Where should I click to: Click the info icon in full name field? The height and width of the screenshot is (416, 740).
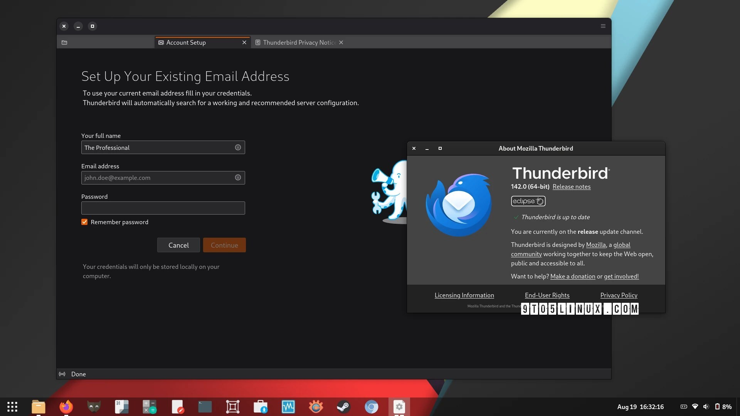click(x=238, y=148)
